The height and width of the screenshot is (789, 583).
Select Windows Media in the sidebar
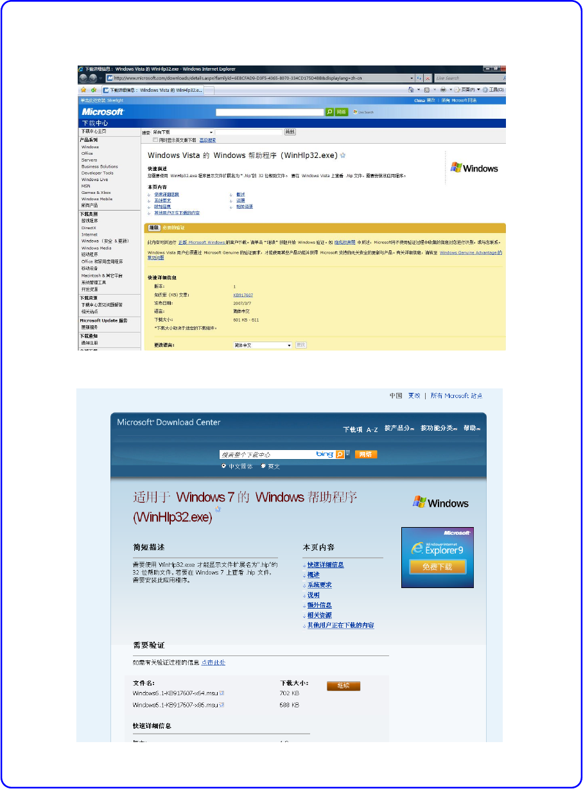[96, 248]
